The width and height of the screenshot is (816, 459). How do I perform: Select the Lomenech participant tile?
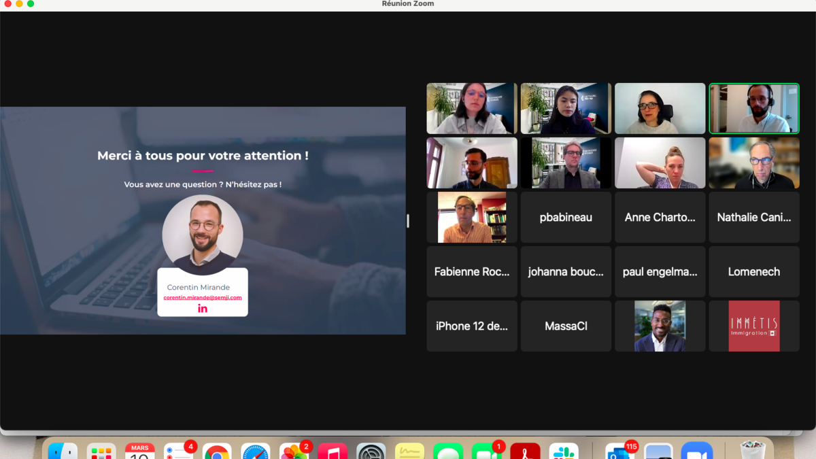point(753,272)
